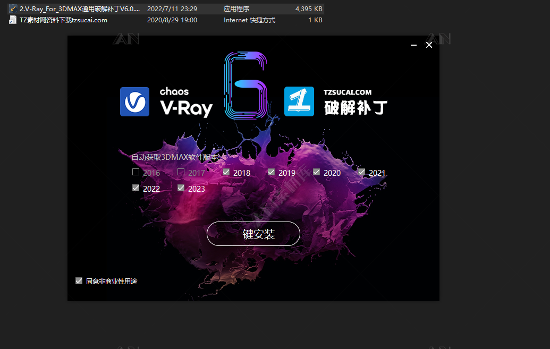The height and width of the screenshot is (349, 550).
Task: Click the 应用程序 file type cell
Action: [236, 9]
